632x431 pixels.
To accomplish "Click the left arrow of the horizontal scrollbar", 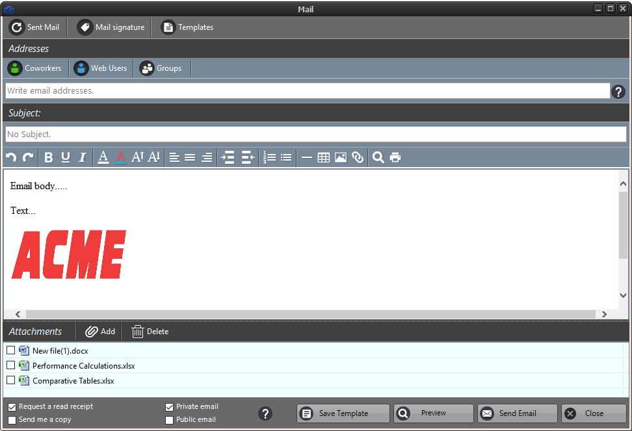I will (18, 314).
